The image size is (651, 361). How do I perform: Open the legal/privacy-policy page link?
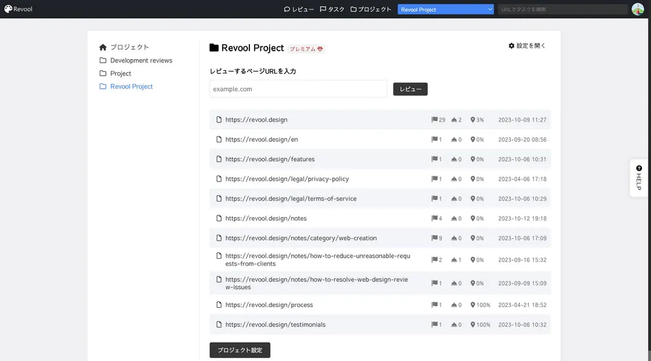pyautogui.click(x=287, y=179)
